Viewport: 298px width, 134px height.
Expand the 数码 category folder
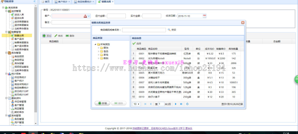coord(98,58)
